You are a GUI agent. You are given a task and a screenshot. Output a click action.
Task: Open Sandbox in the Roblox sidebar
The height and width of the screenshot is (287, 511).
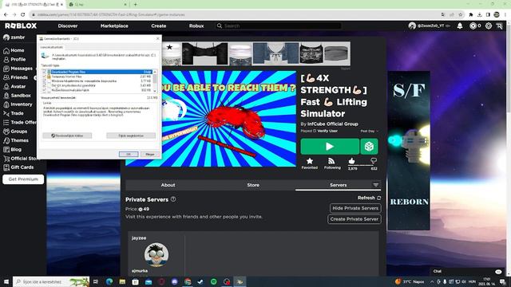17,96
